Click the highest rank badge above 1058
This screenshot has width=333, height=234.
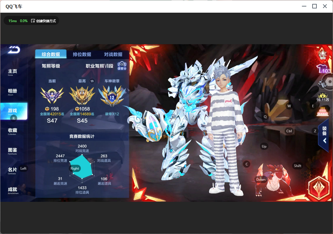(82, 96)
